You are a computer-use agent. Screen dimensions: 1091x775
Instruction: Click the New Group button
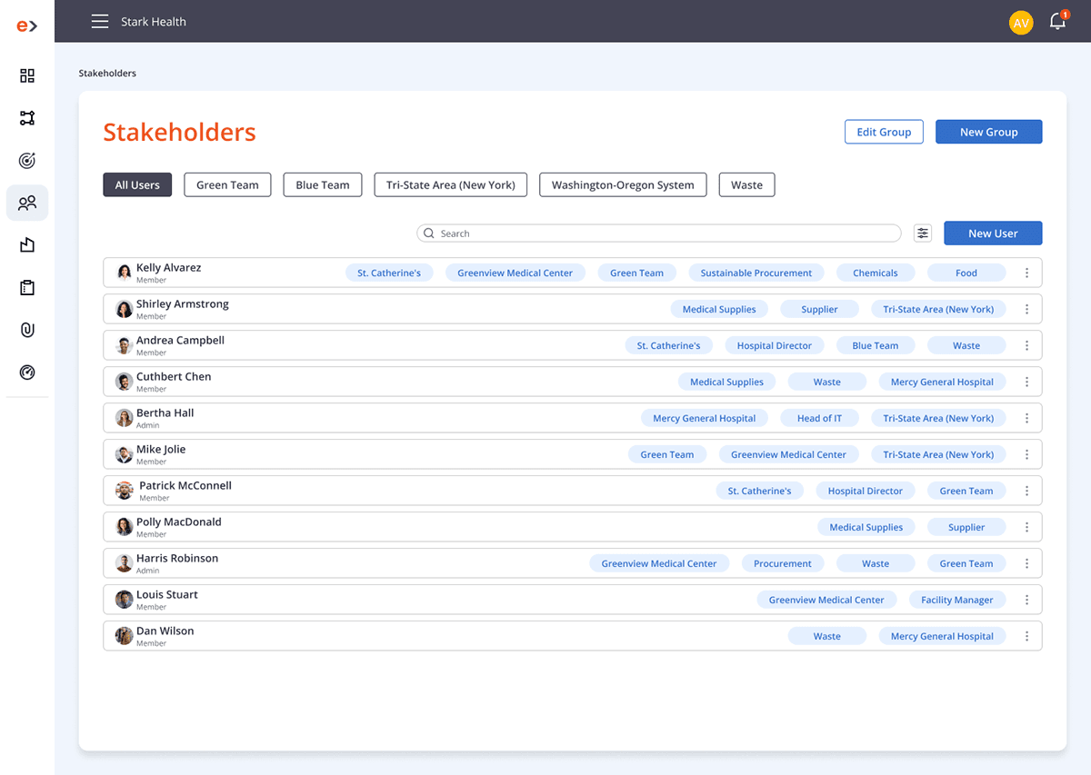tap(988, 132)
